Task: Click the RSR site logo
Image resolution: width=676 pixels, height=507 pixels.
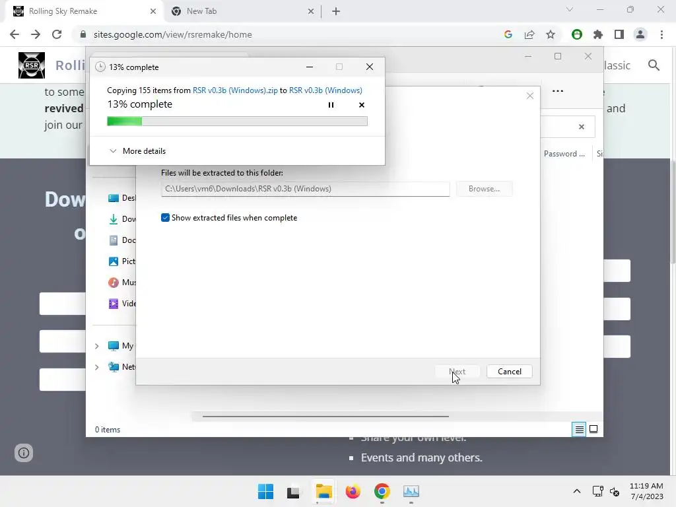Action: click(32, 65)
